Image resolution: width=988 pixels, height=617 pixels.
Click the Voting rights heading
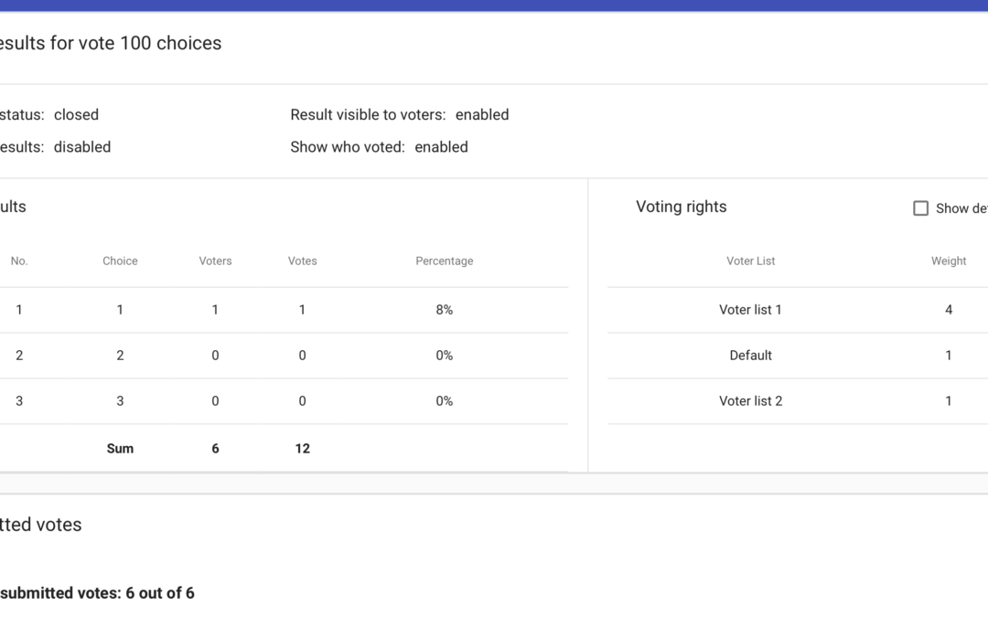(681, 207)
